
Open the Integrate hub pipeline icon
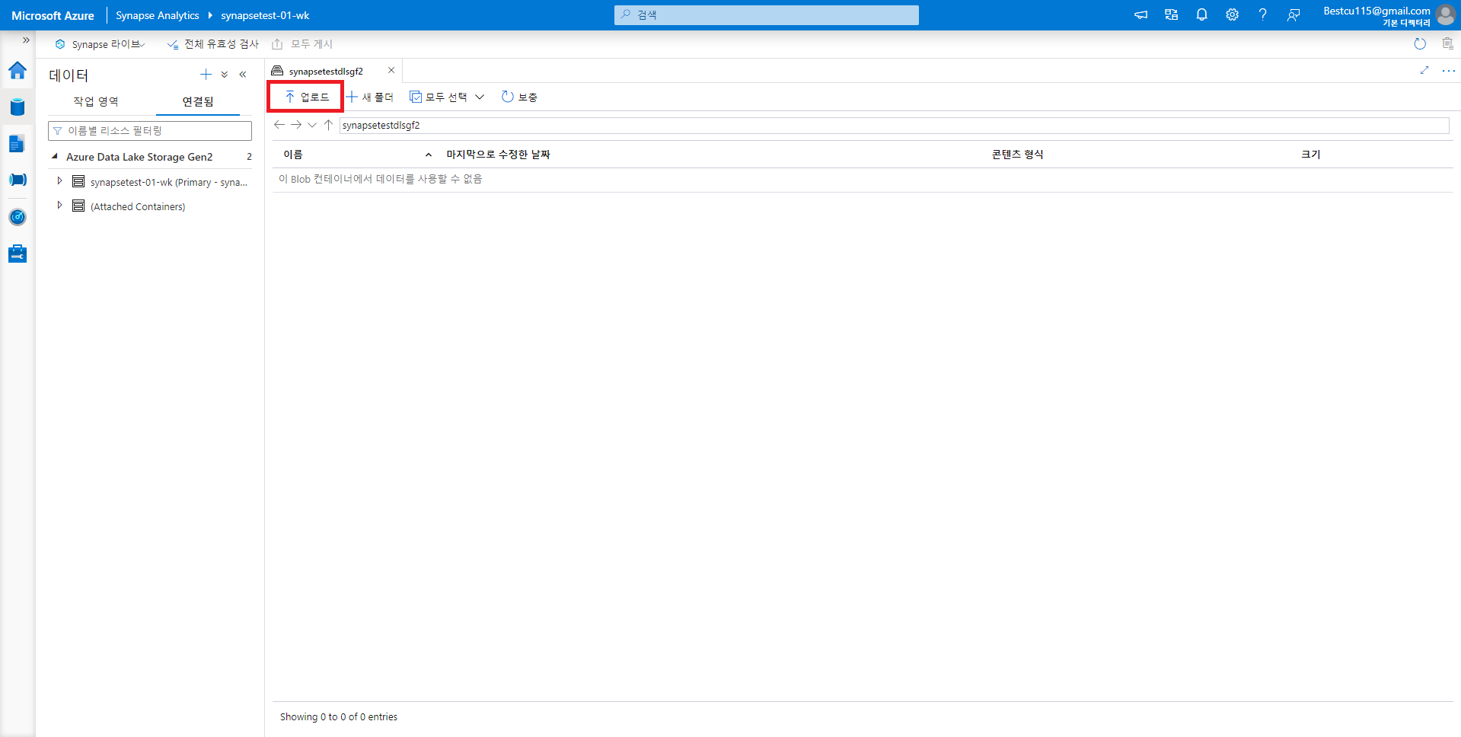pyautogui.click(x=18, y=180)
